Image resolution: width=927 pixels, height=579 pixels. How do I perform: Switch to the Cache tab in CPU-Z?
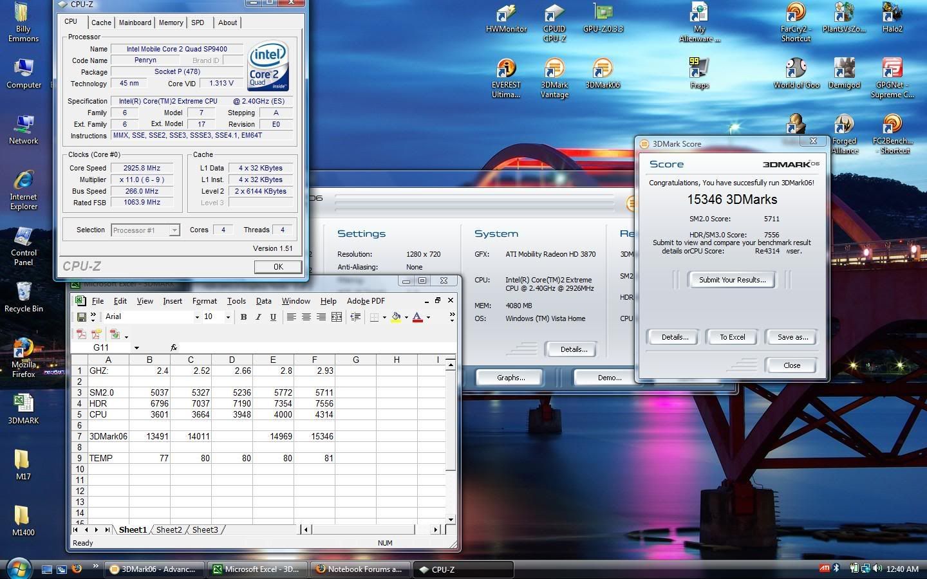click(101, 23)
